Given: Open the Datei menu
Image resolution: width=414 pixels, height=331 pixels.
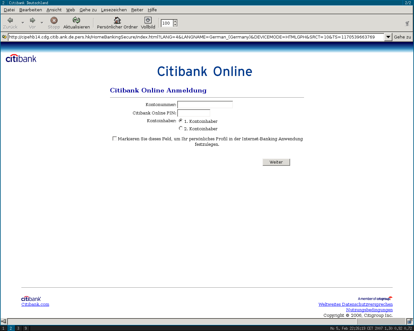Looking at the screenshot, I should click(x=9, y=10).
